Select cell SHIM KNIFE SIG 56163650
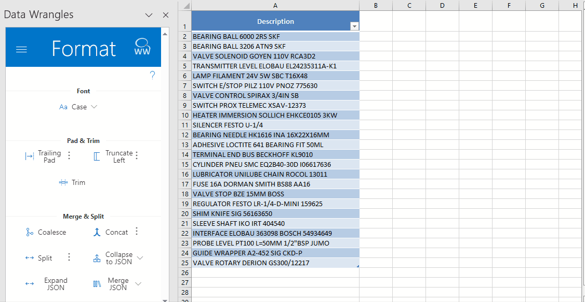The height and width of the screenshot is (302, 585). pyautogui.click(x=275, y=213)
